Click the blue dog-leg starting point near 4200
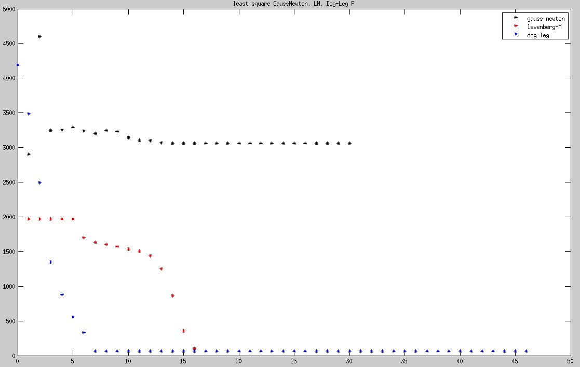This screenshot has width=580, height=367. [x=18, y=65]
